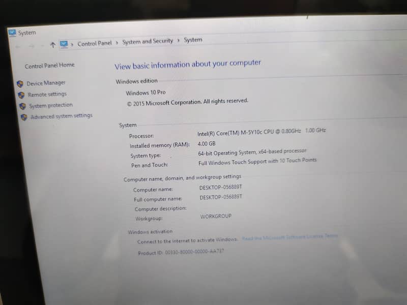Click shield icon beside Advanced system settings
The image size is (407, 305).
[24, 117]
